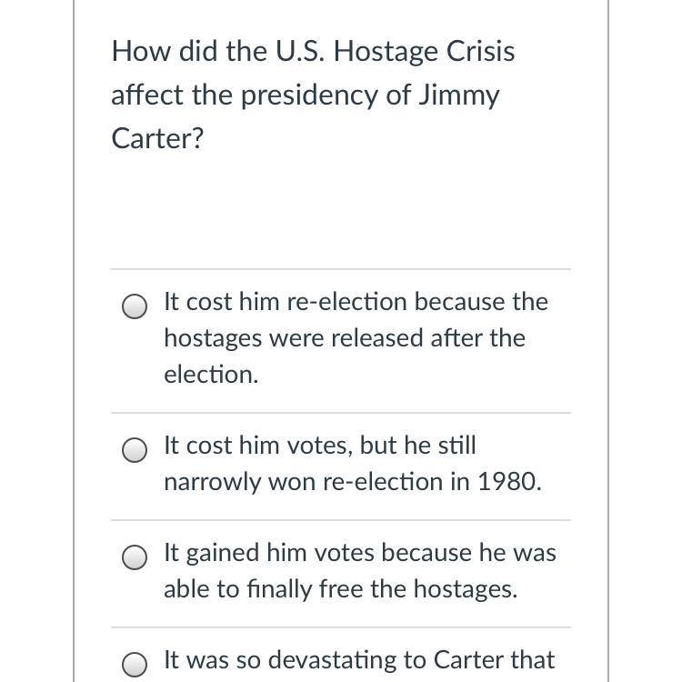Click the word 'Crisis' in the question
This screenshot has width=682, height=682.
click(x=480, y=51)
